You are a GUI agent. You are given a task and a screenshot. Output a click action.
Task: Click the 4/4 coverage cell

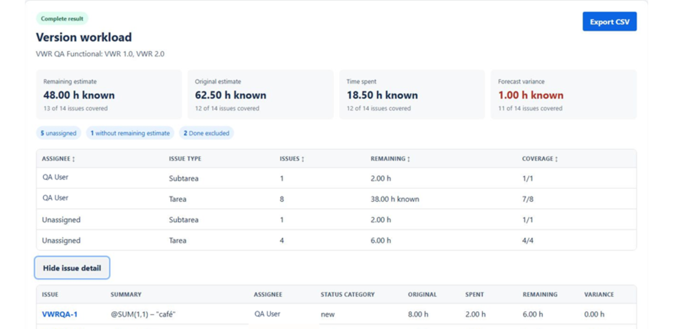coord(528,240)
